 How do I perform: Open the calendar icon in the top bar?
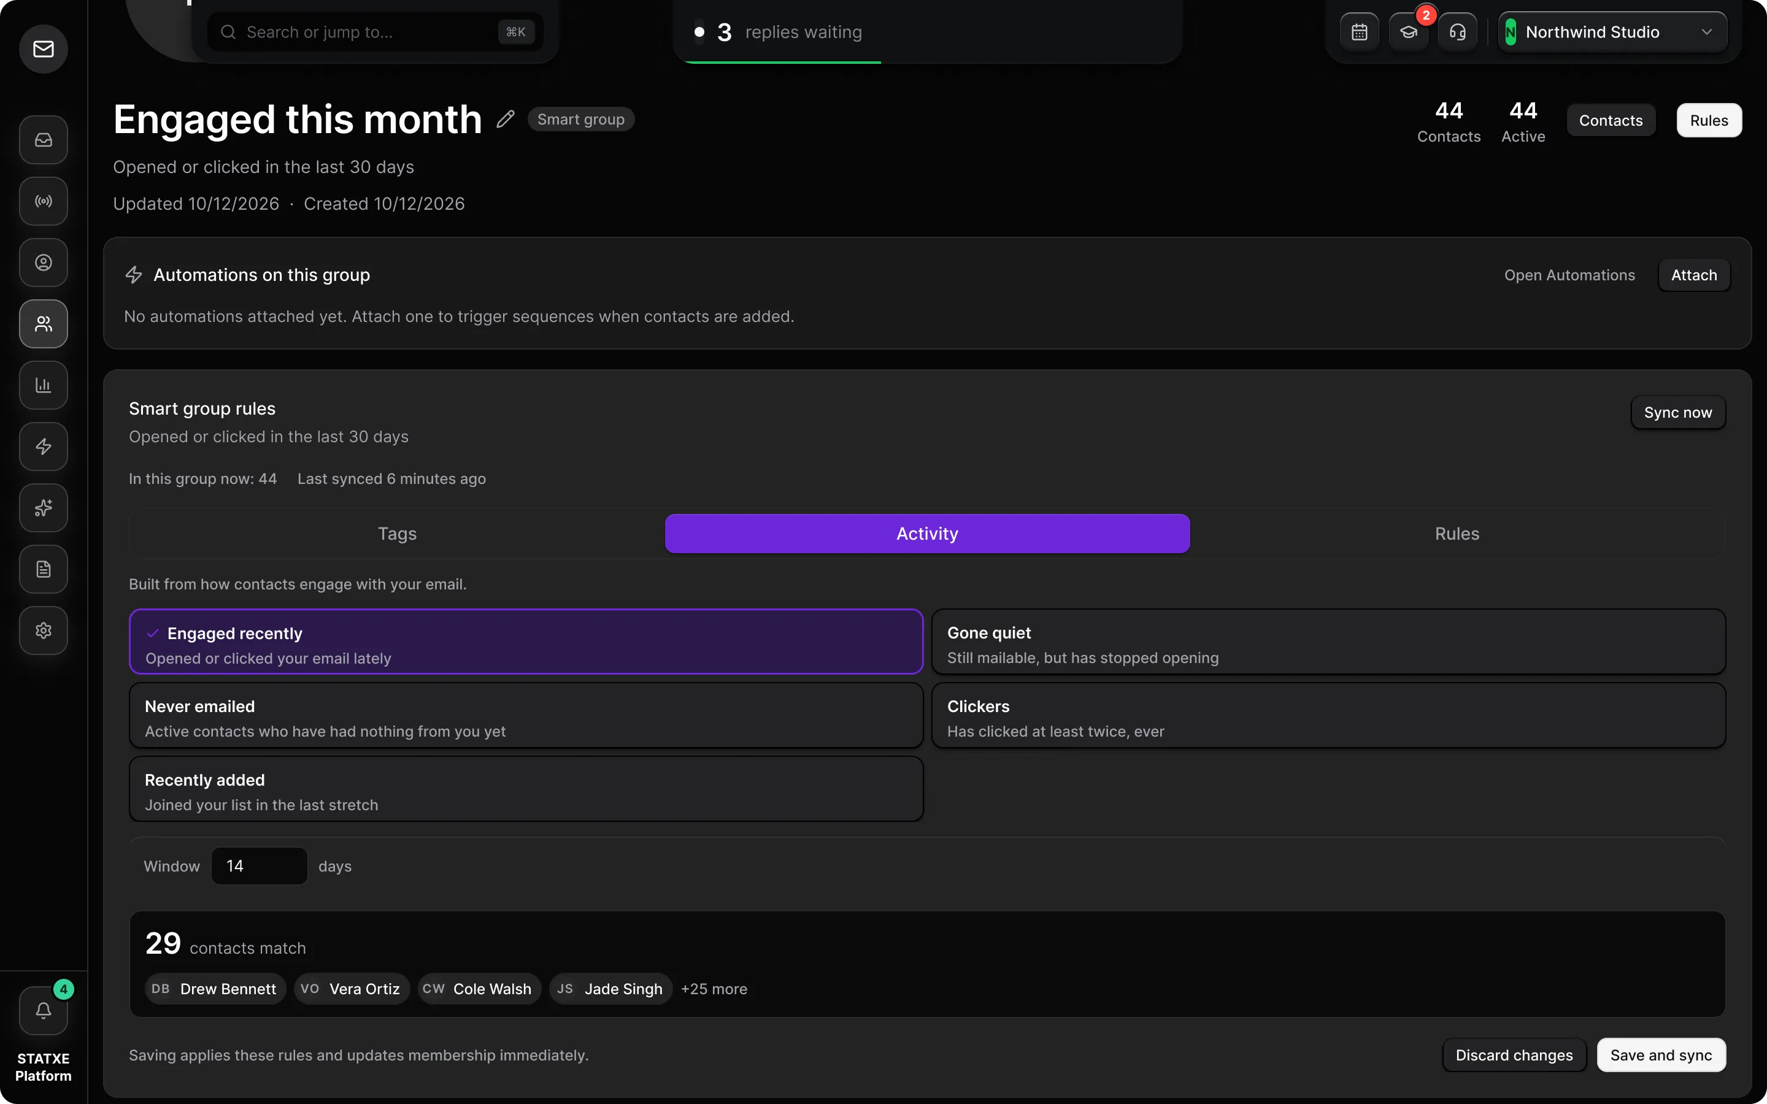click(1359, 32)
